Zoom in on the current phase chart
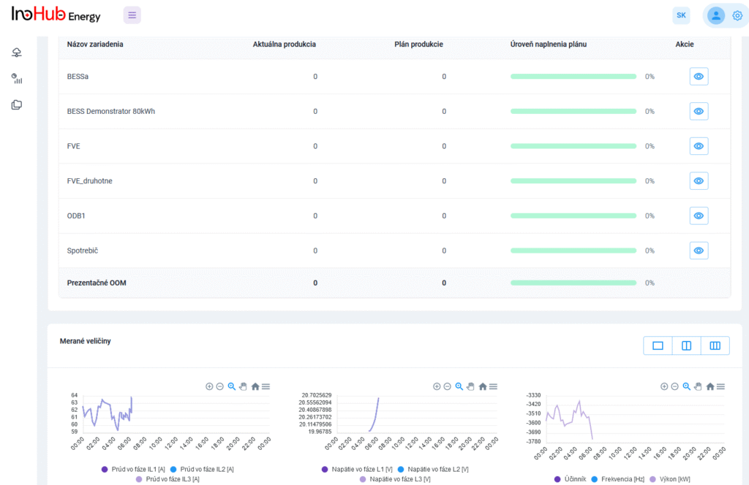 pyautogui.click(x=209, y=386)
